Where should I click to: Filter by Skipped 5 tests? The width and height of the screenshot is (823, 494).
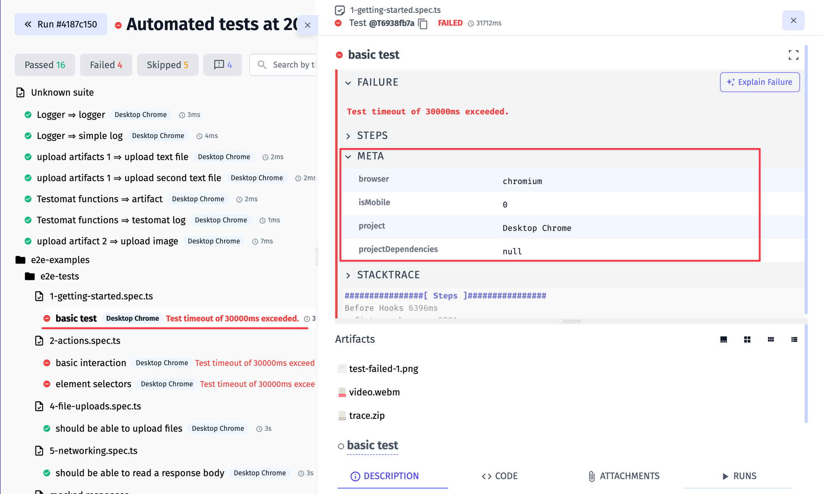click(x=167, y=65)
